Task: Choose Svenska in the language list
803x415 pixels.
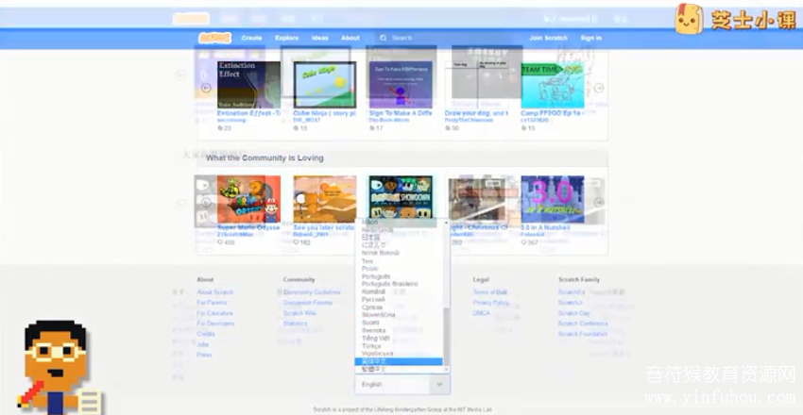Action: click(399, 330)
